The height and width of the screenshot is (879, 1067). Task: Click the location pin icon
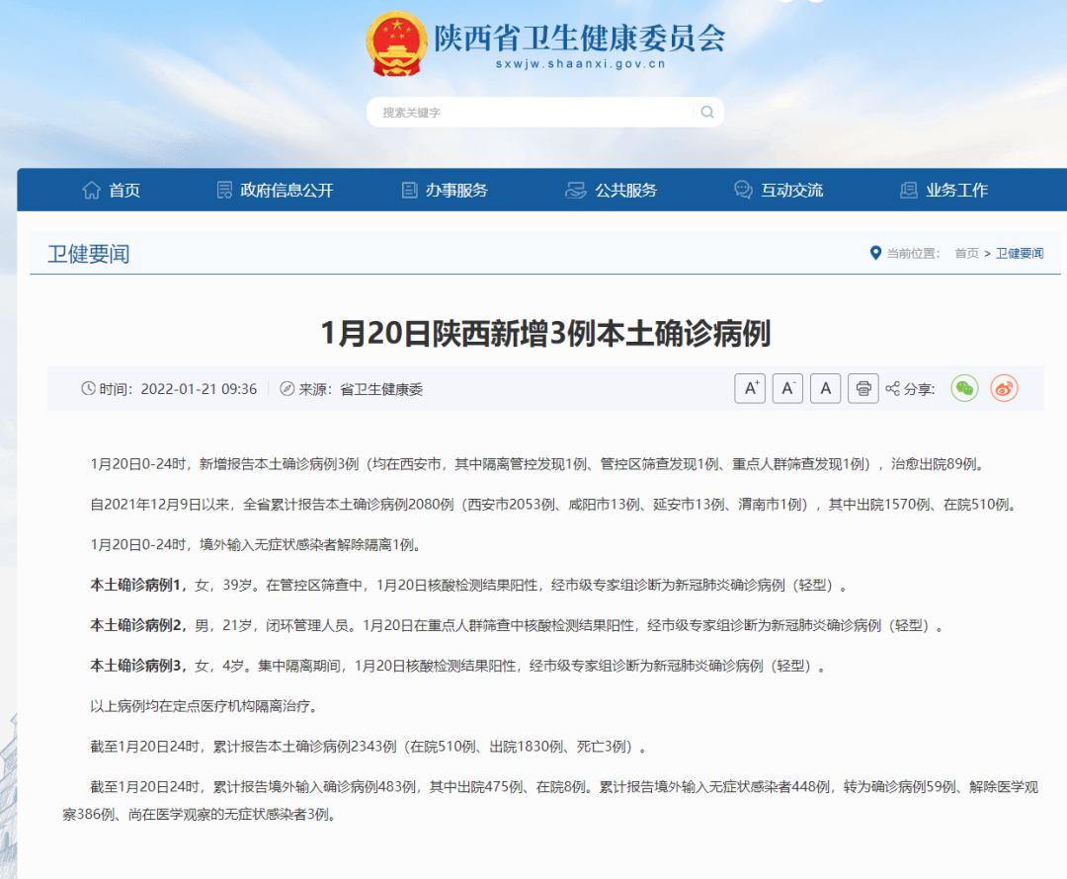point(875,253)
